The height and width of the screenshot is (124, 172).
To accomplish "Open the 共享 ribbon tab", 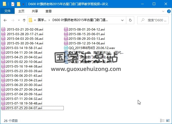I will [35, 11].
